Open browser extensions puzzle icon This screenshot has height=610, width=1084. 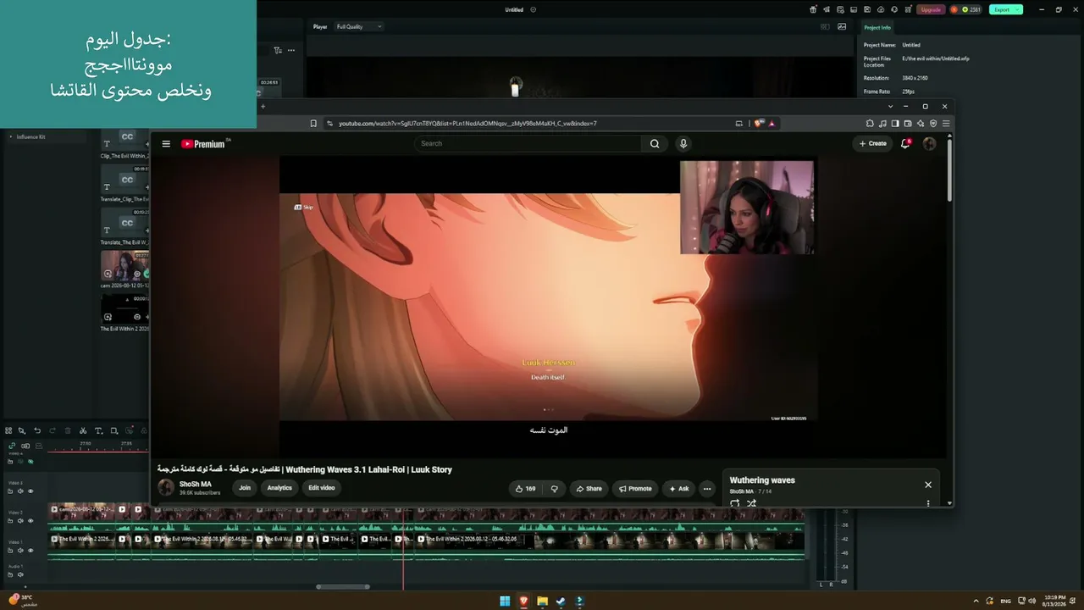coord(870,124)
